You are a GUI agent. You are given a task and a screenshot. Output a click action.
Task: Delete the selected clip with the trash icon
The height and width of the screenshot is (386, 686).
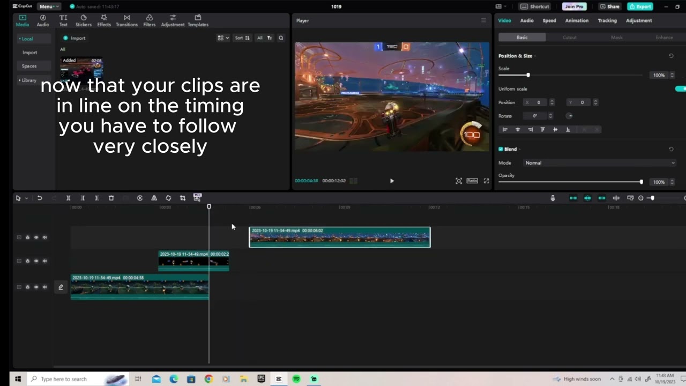(x=111, y=198)
